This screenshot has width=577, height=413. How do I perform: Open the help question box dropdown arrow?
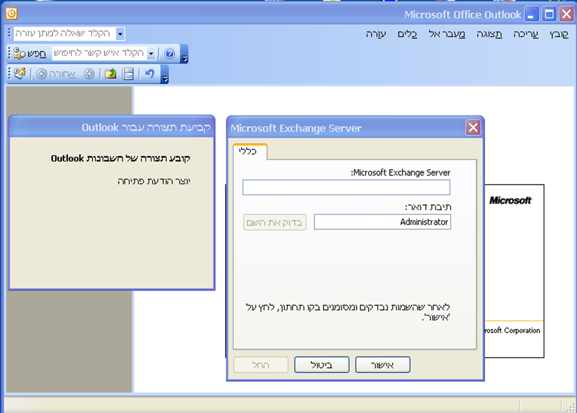tap(120, 34)
